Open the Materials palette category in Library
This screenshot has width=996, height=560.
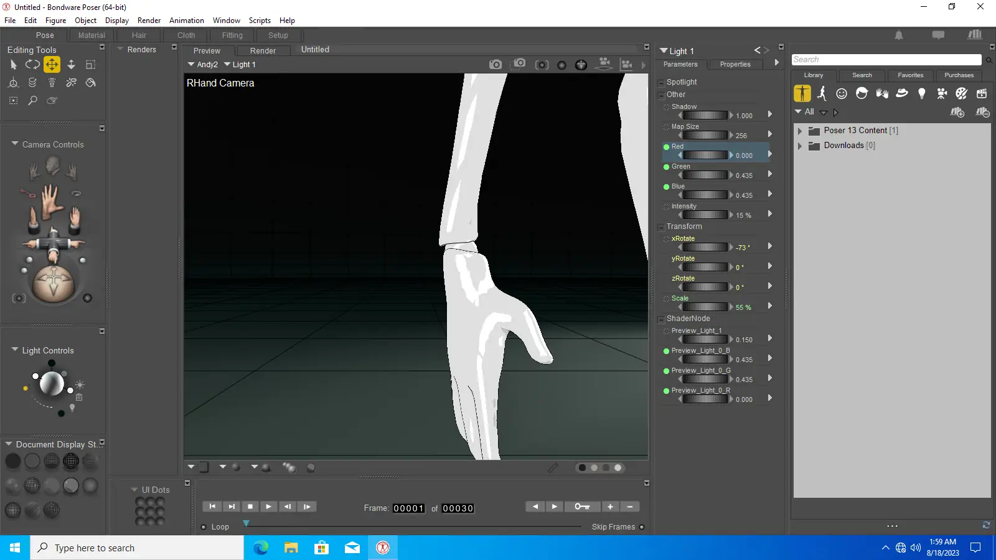coord(962,94)
